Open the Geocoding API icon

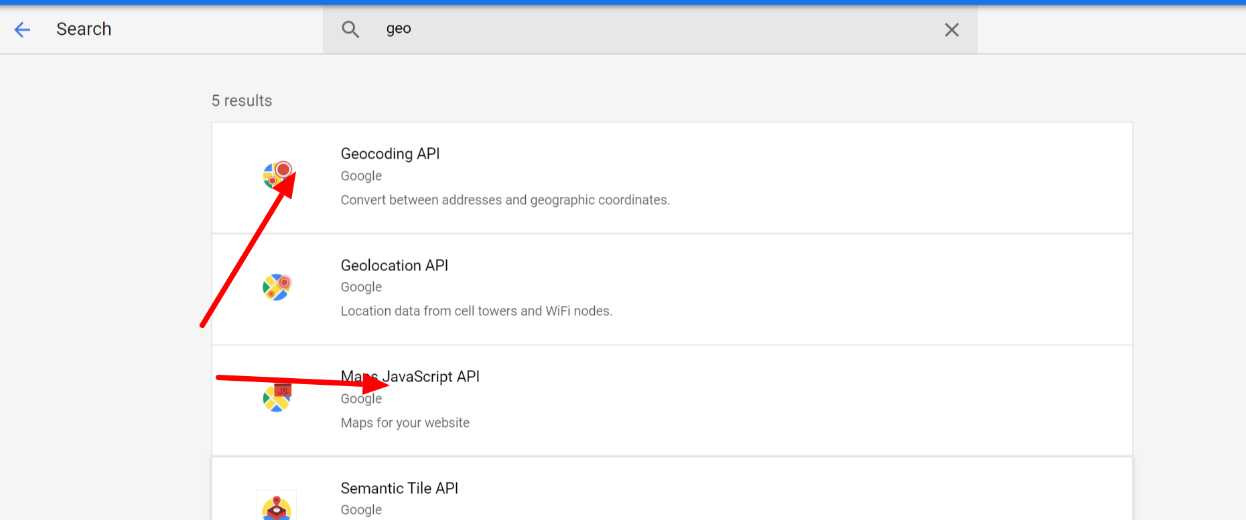coord(277,175)
